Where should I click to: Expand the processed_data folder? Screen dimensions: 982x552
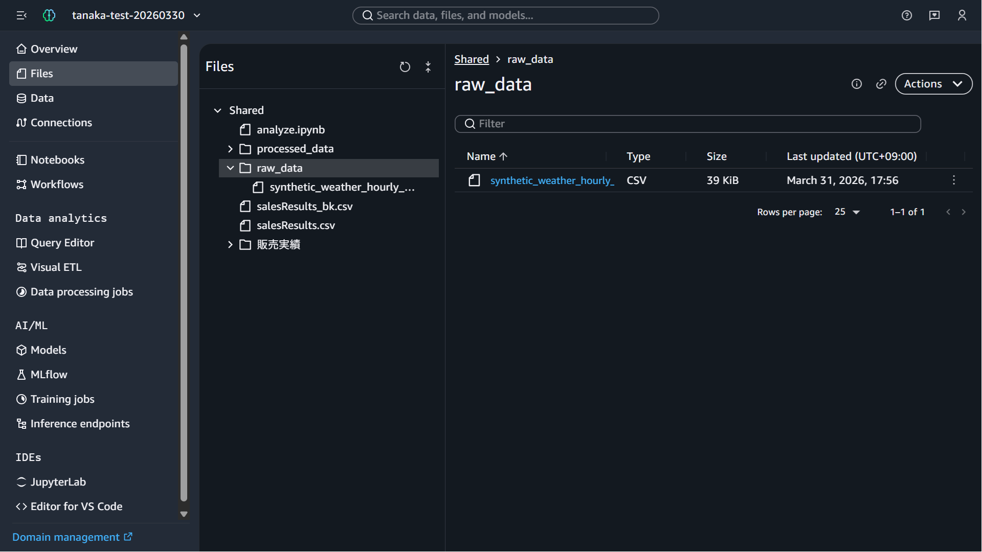(230, 149)
